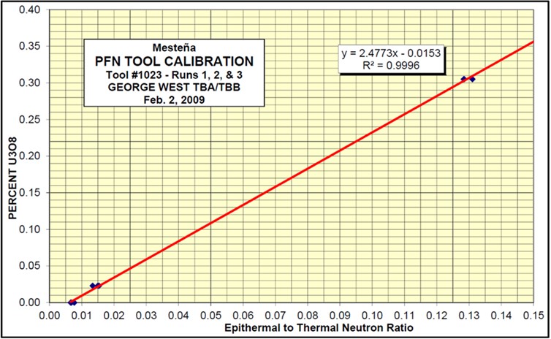
Task: Click x-axis label 0.01
Action: point(82,315)
